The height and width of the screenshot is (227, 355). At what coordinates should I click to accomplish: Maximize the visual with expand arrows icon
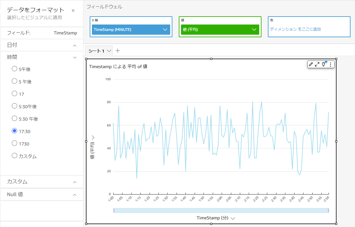pos(317,64)
